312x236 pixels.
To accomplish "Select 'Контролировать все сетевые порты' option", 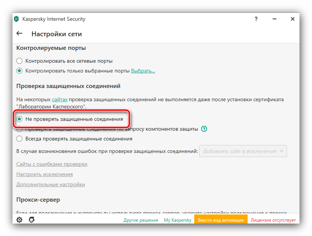I will [19, 61].
